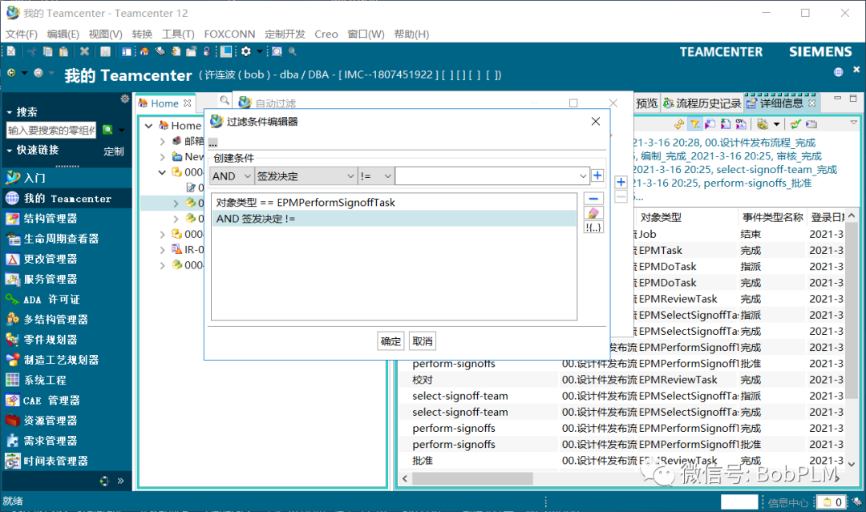Screen dimensions: 866x512
Task: Switch to the 流程历史记录 tab
Action: (702, 103)
